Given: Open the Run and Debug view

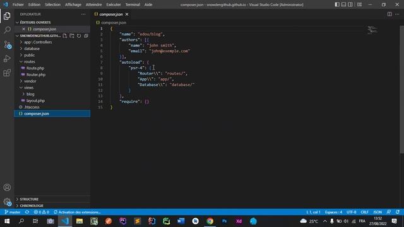Looking at the screenshot, I should point(7,59).
